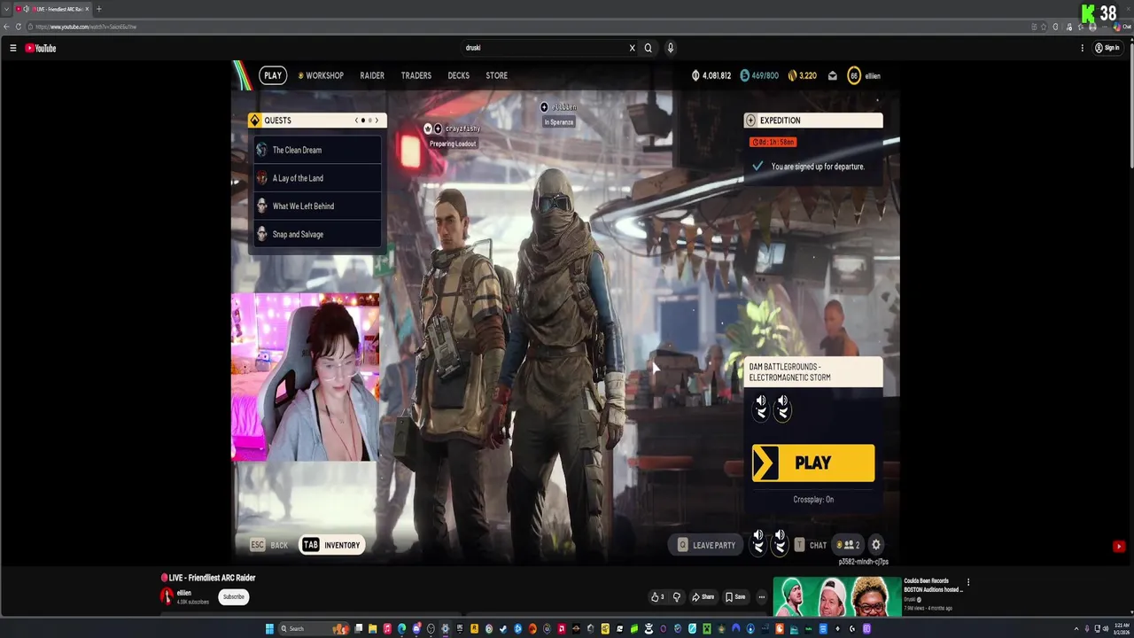Screen dimensions: 1134x638
Task: Save the video to a playlist
Action: tap(735, 596)
